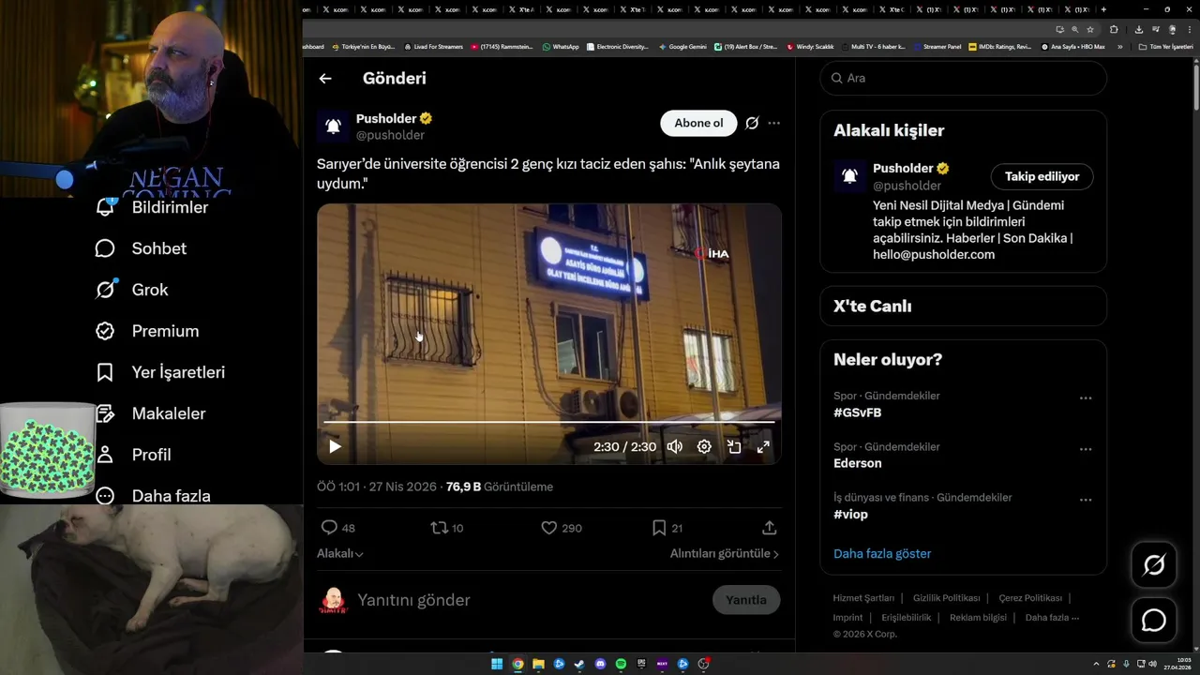Viewport: 1200px width, 675px height.
Task: Open browser extensions puzzle icon
Action: [x=1114, y=29]
